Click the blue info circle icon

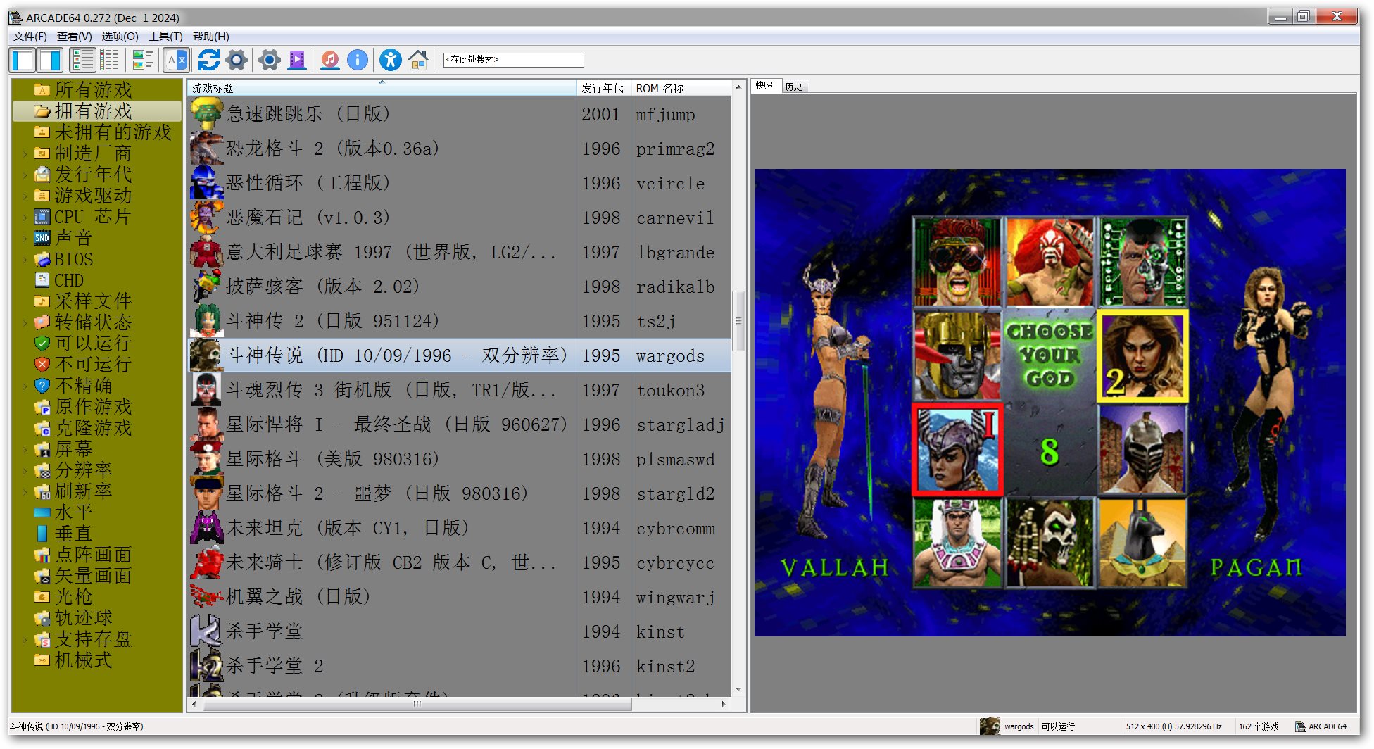(x=358, y=61)
